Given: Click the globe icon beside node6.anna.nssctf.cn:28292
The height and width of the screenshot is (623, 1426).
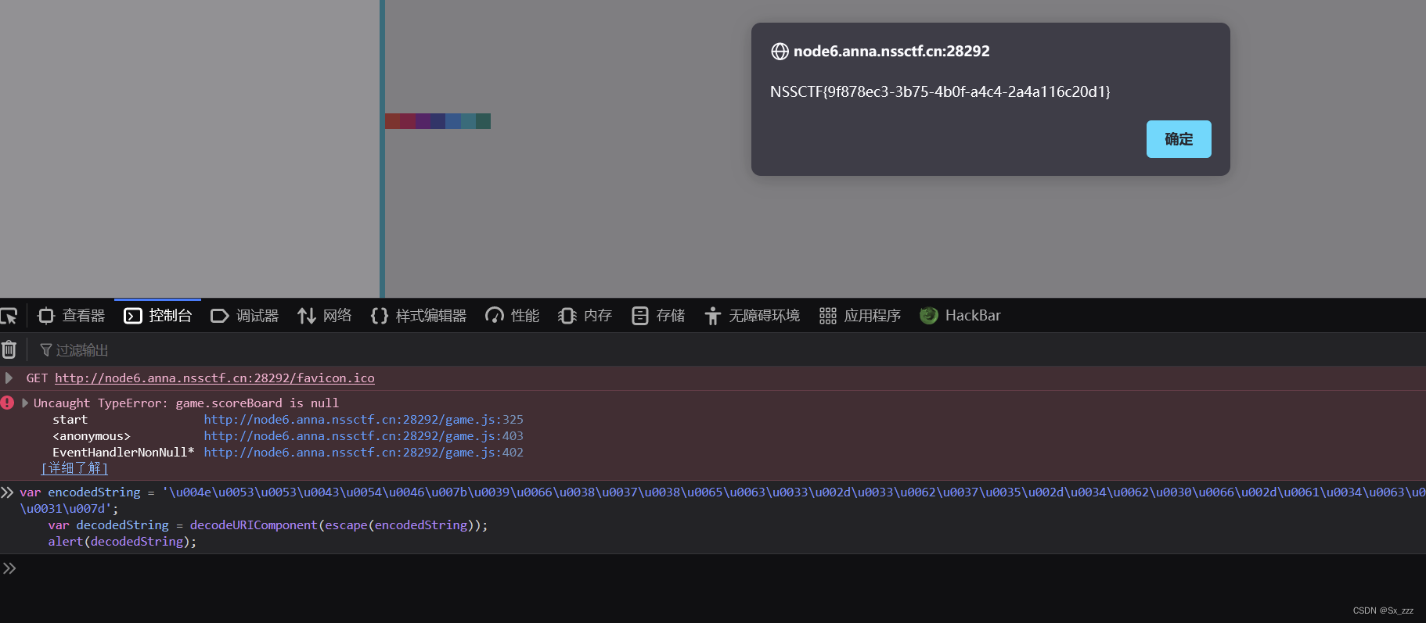Looking at the screenshot, I should pos(780,52).
